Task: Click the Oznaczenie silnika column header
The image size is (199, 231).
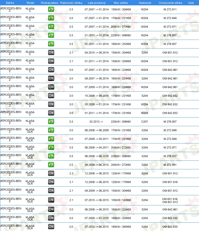Action: tap(170, 3)
